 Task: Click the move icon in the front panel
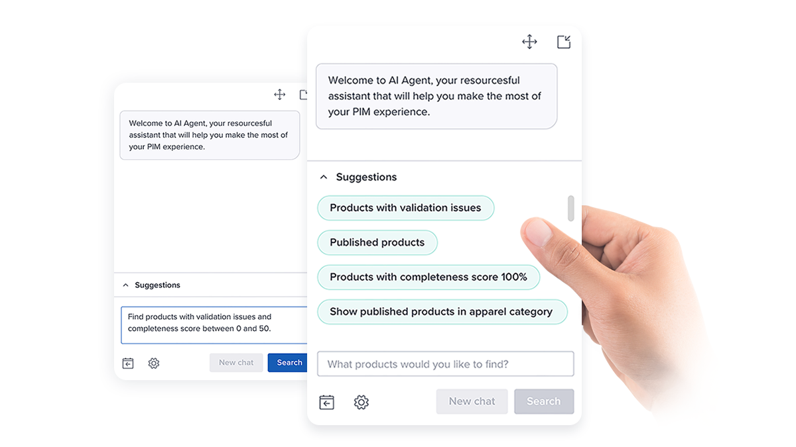click(529, 42)
